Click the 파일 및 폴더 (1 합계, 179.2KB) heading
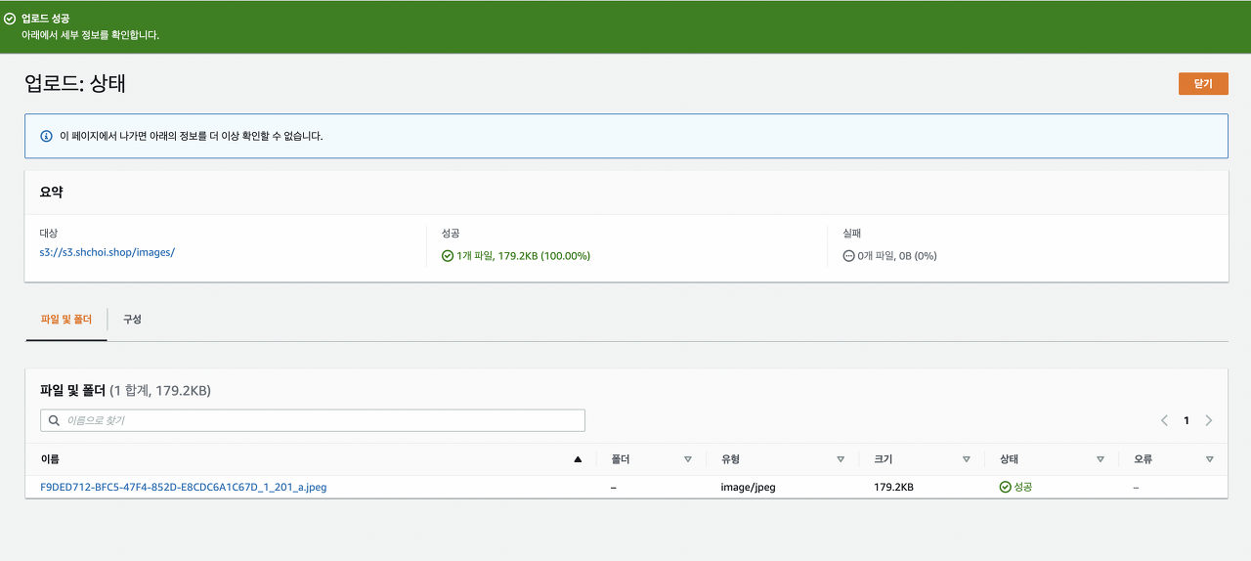Viewport: 1251px width, 561px height. tap(125, 391)
